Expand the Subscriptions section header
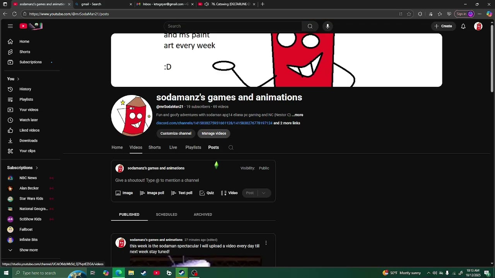The image size is (495, 278). [23, 168]
